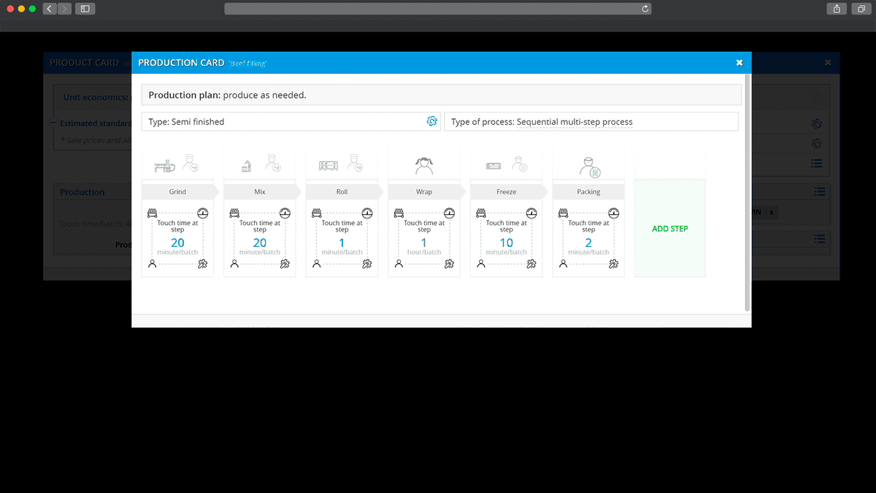Viewport: 876px width, 493px height.
Task: Click the gauge icon on the Freeze step
Action: coord(531,214)
